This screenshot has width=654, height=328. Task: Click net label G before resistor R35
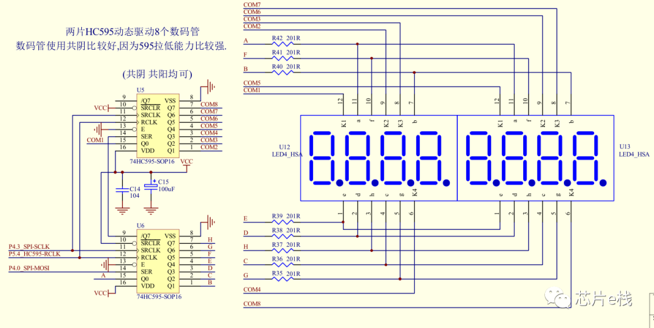[246, 275]
